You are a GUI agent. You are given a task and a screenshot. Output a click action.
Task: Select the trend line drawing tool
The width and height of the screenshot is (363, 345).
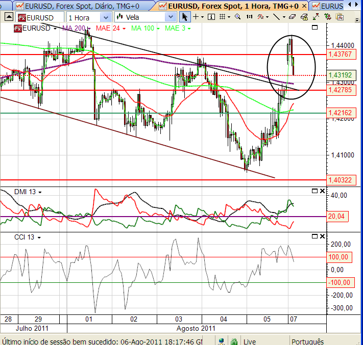(276, 17)
